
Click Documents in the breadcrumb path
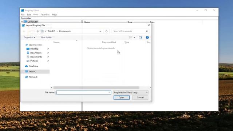coord(65,31)
